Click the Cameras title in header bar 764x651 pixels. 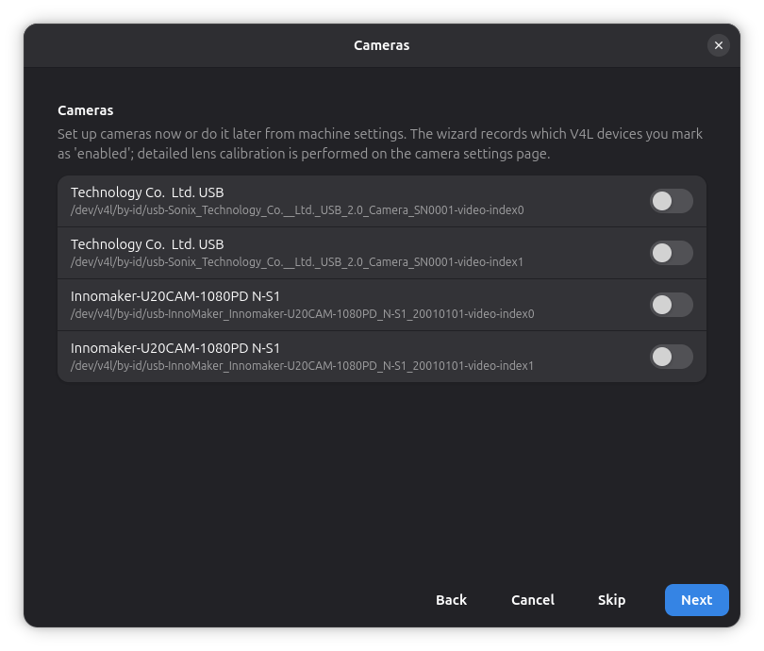381,45
